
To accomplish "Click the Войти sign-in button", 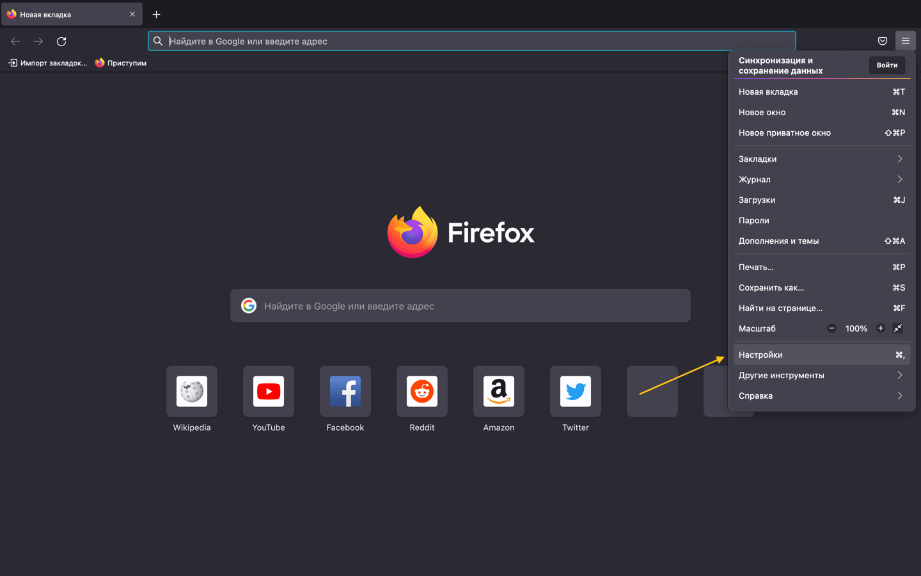I will tap(886, 65).
